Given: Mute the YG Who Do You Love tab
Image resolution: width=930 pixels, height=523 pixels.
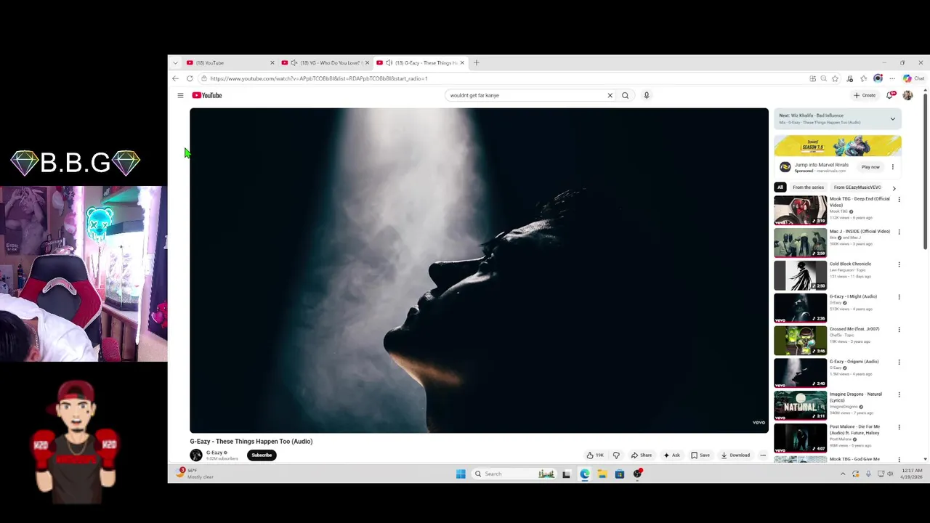Looking at the screenshot, I should [294, 62].
